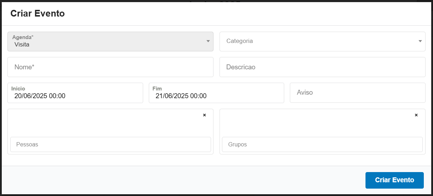Select the Visita value in the Agenda box

[22, 45]
